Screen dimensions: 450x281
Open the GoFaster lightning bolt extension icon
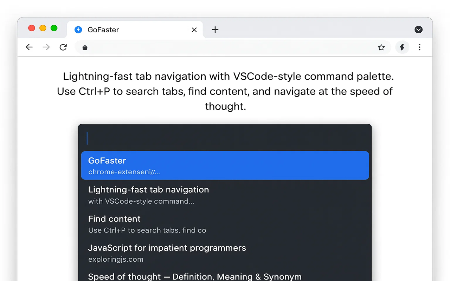point(402,47)
